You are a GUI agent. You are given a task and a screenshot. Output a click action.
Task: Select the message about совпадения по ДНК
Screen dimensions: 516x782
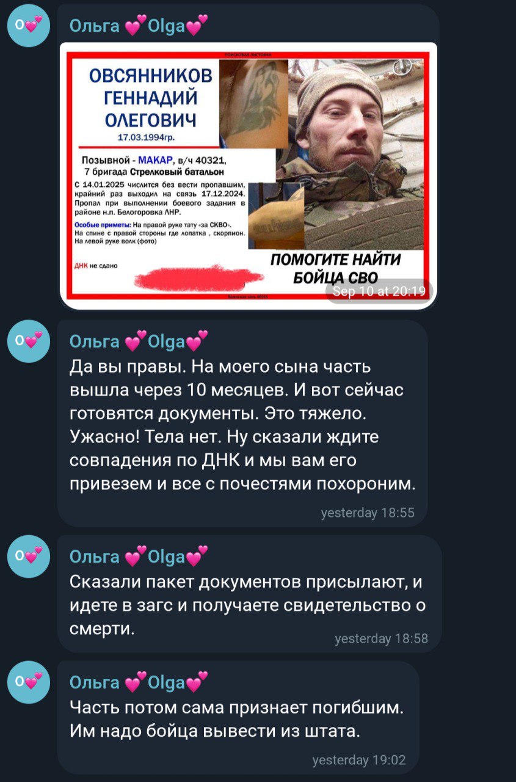(x=242, y=423)
